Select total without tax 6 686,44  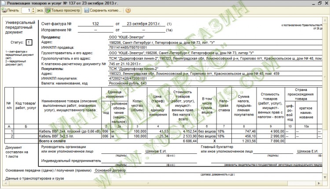point(183,141)
